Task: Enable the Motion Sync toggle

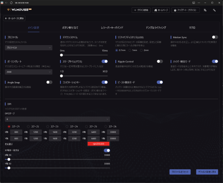Action: tap(215, 37)
